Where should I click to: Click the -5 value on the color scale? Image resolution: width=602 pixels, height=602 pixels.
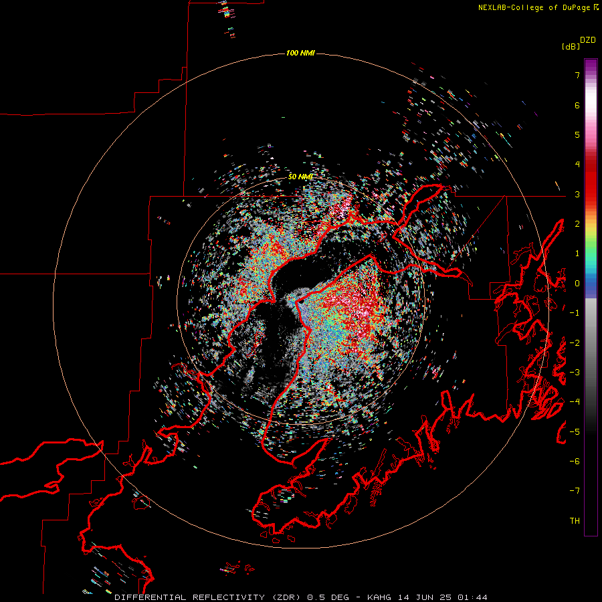click(x=575, y=431)
